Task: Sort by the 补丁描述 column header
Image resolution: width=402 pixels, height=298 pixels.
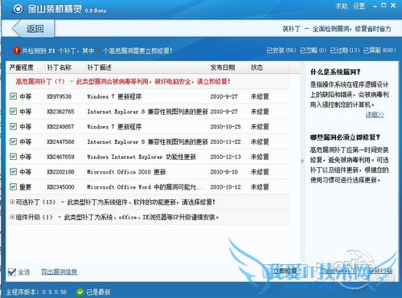Action: (99, 67)
